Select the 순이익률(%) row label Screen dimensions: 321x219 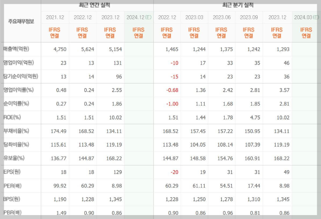click(16, 103)
